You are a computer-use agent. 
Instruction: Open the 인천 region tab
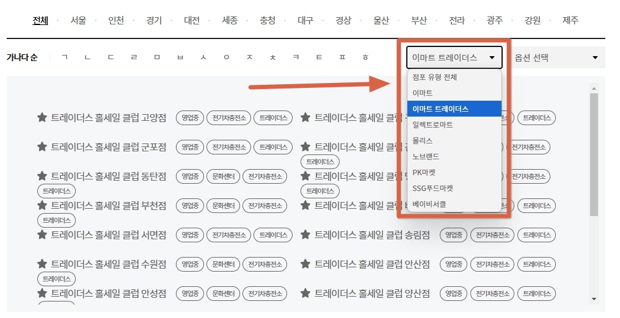tap(116, 20)
